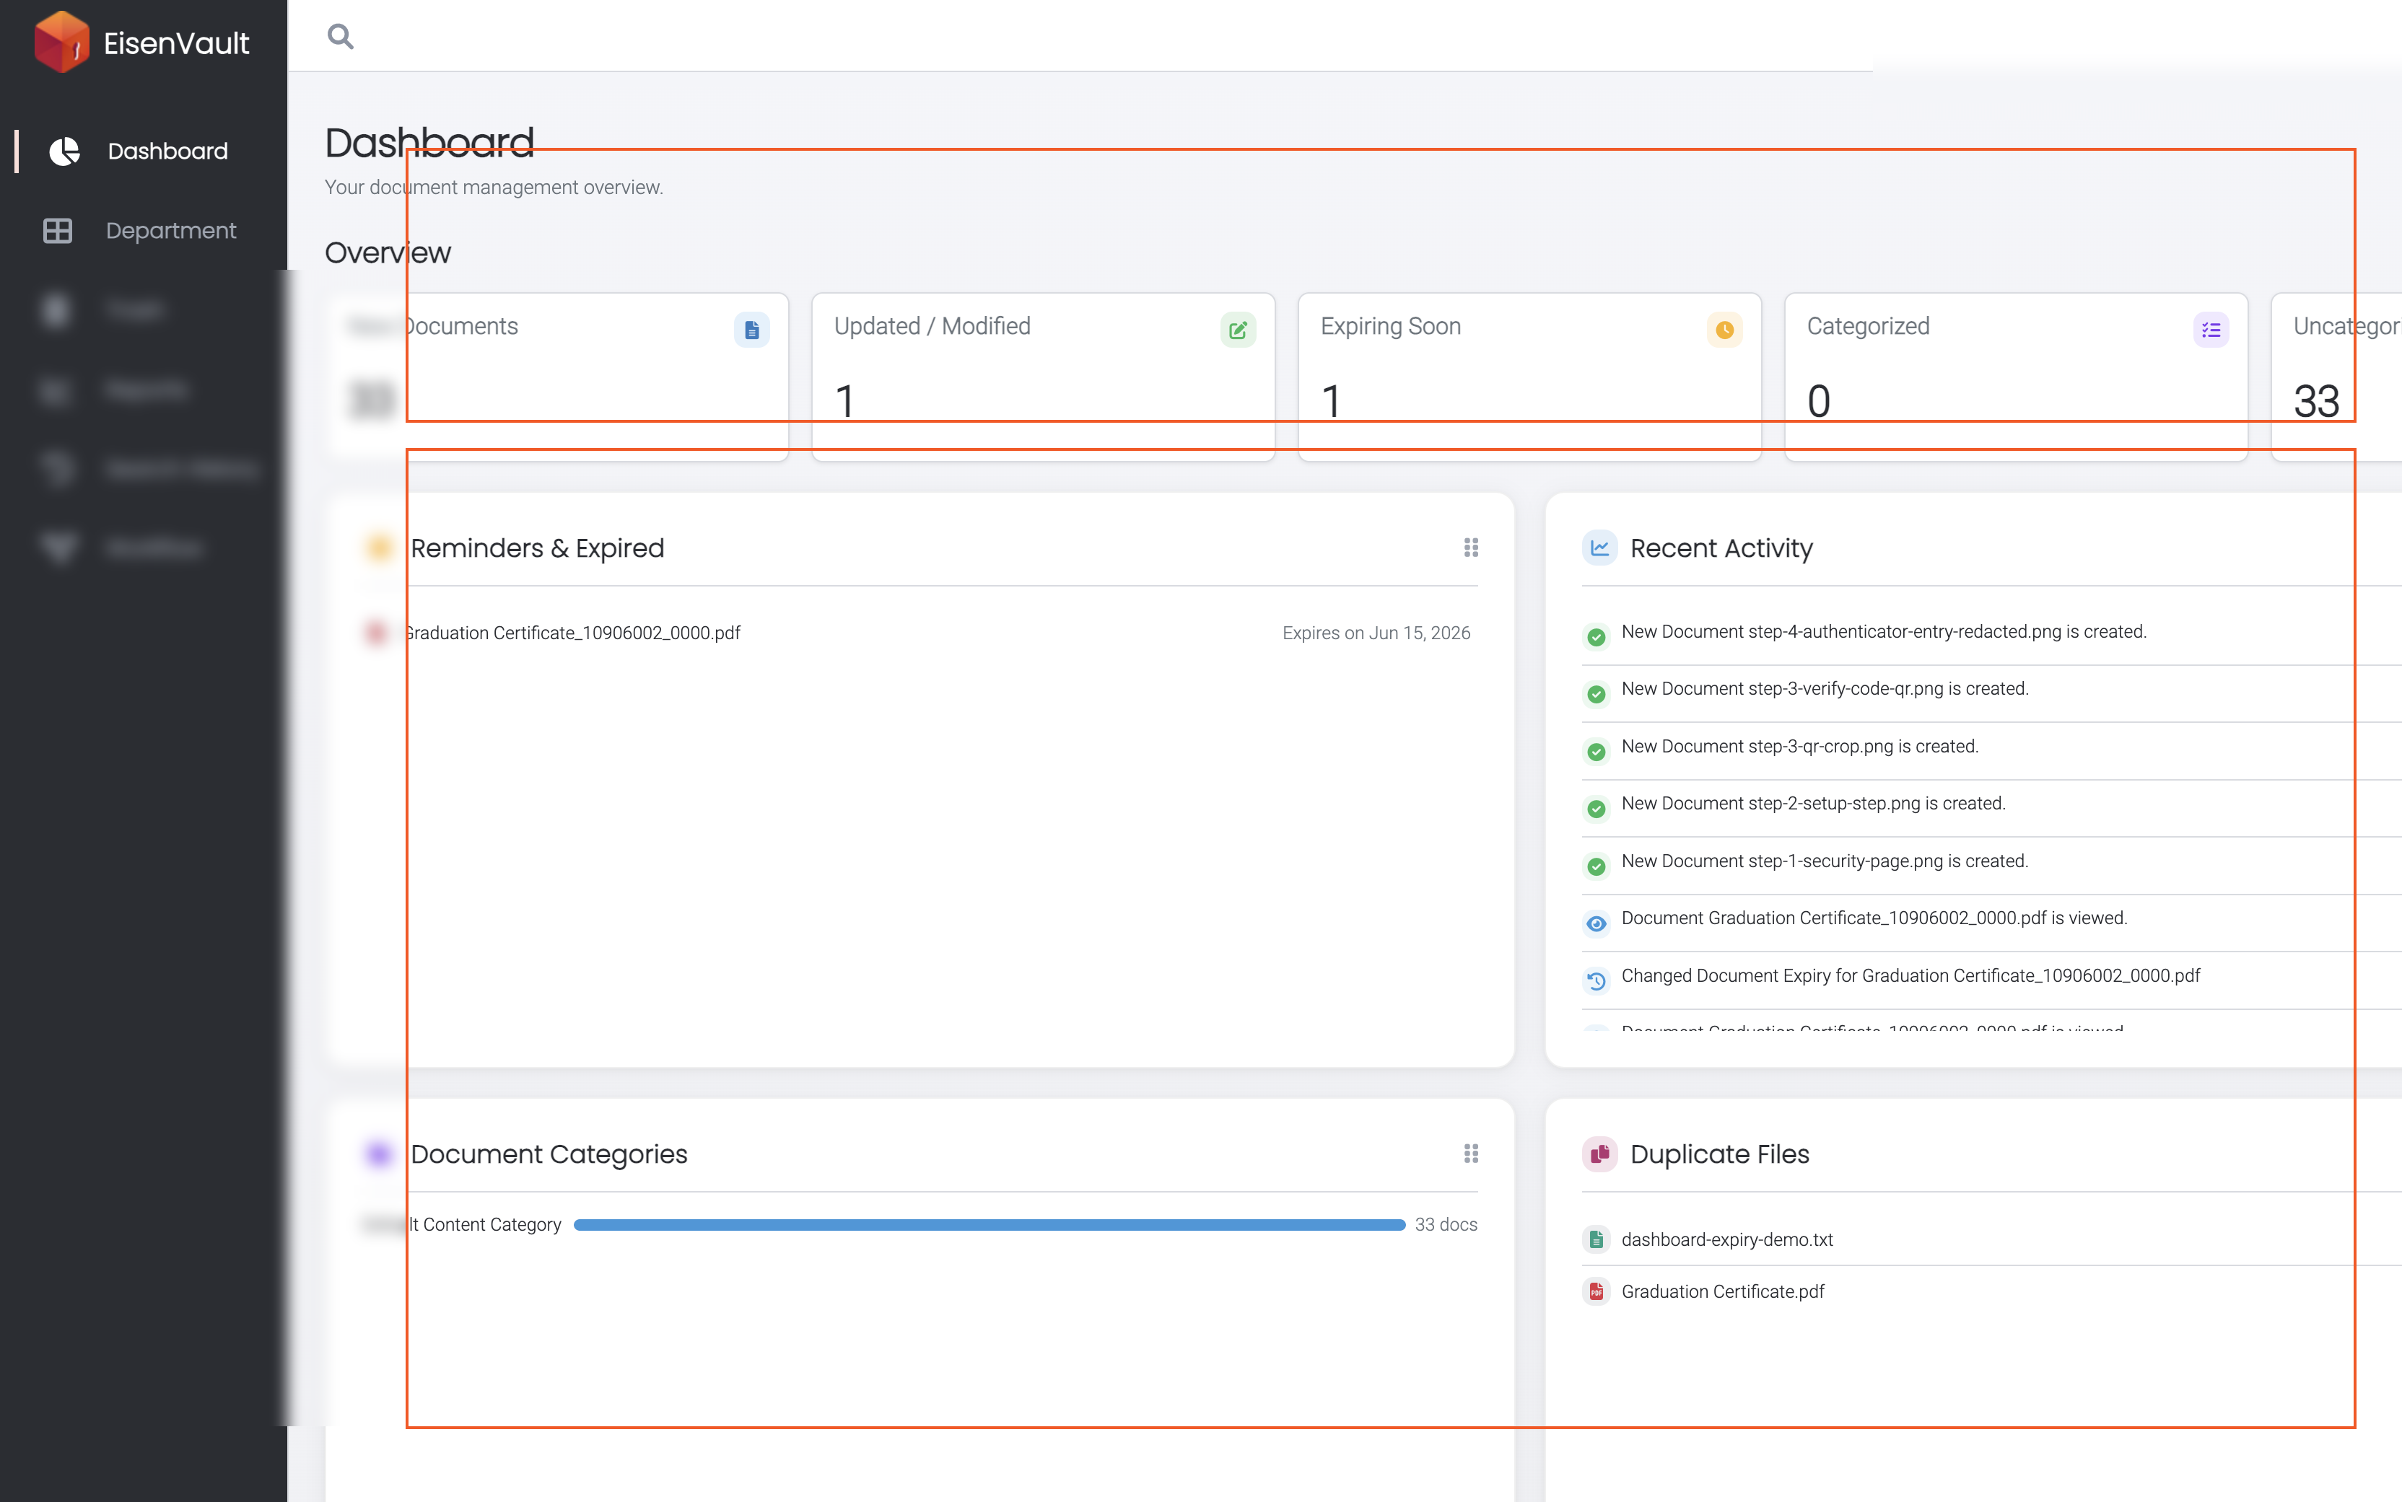Click the Duplicate Files heading
This screenshot has height=1502, width=2402.
(1719, 1154)
